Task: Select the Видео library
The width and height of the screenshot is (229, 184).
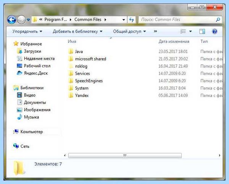Action: pos(30,95)
